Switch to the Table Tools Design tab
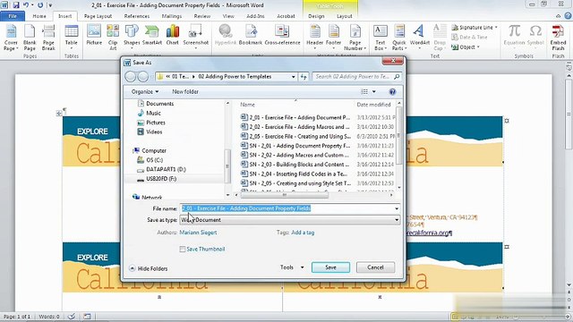The height and width of the screenshot is (322, 573). coord(316,16)
